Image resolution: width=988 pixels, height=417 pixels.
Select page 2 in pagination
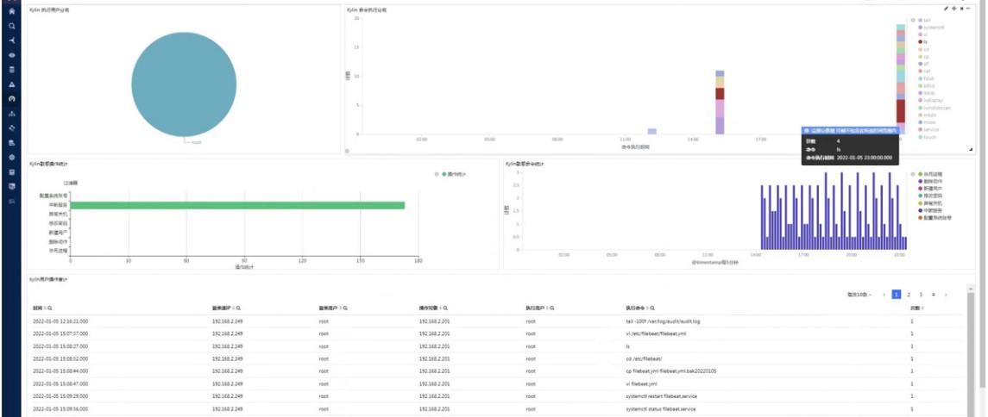(909, 295)
